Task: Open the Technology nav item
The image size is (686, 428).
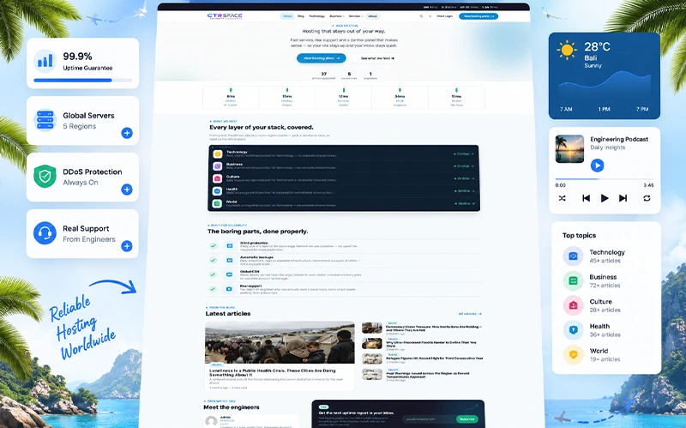Action: [316, 16]
